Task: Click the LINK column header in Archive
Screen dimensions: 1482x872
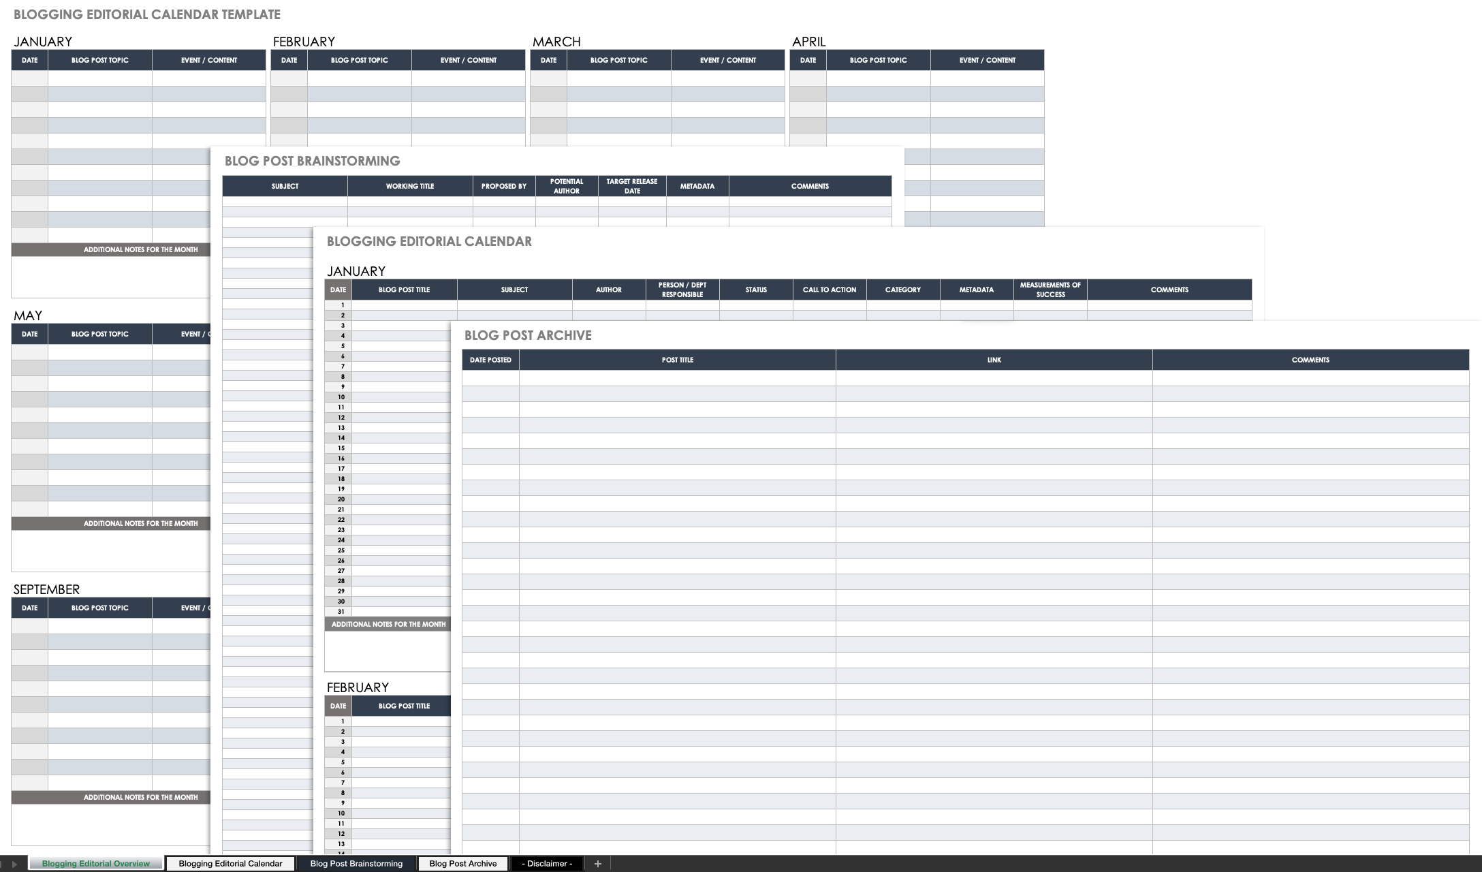Action: coord(994,359)
